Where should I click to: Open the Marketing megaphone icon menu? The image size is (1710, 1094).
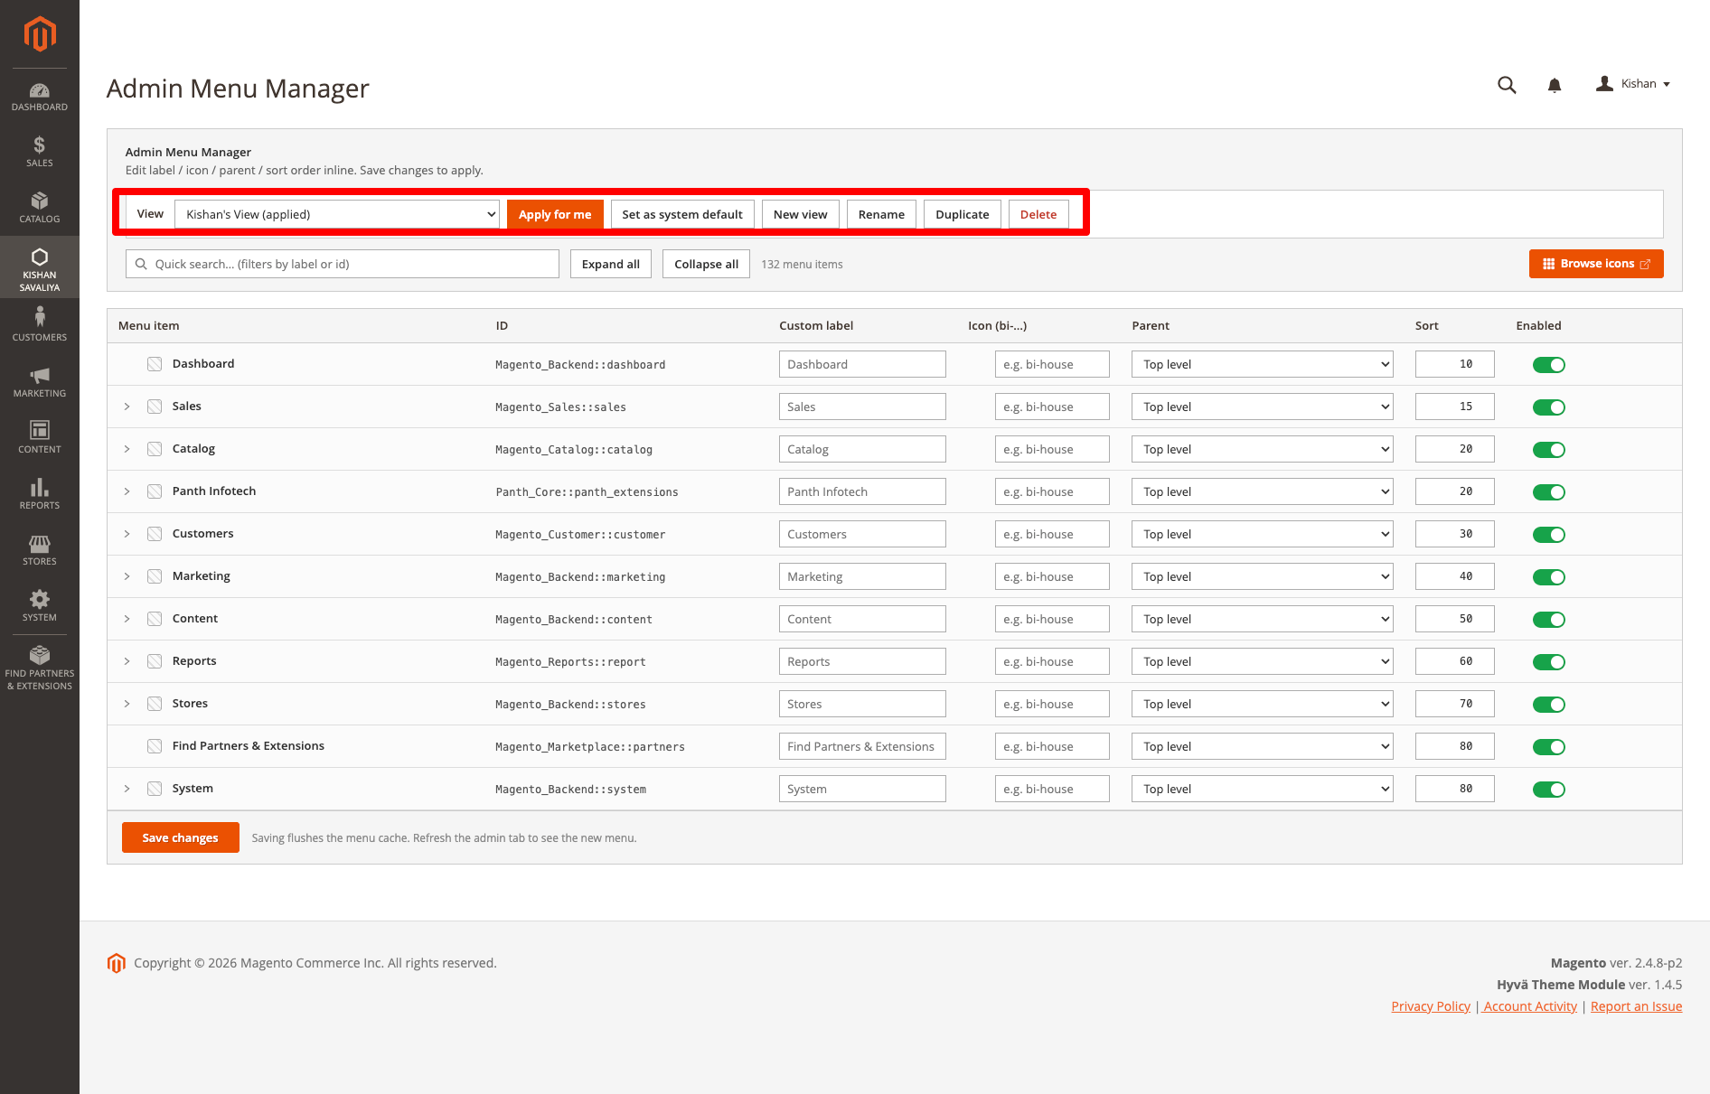pos(40,382)
